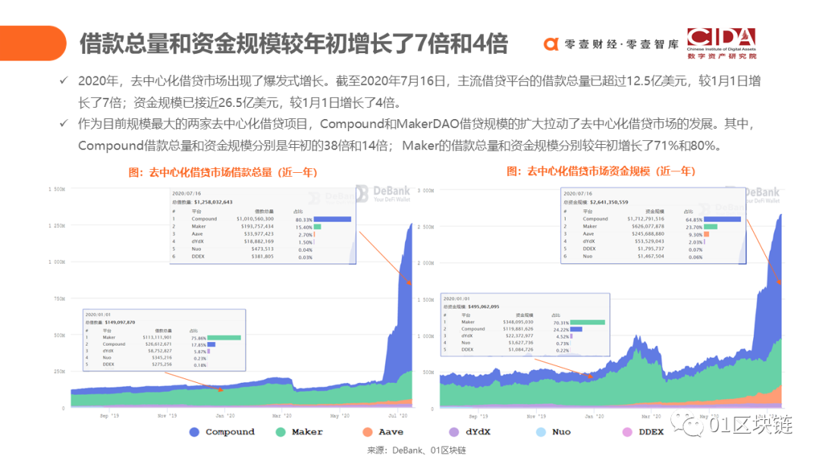Image resolution: width=819 pixels, height=461 pixels.
Task: Click the red CIDA logo
Action: click(x=721, y=38)
